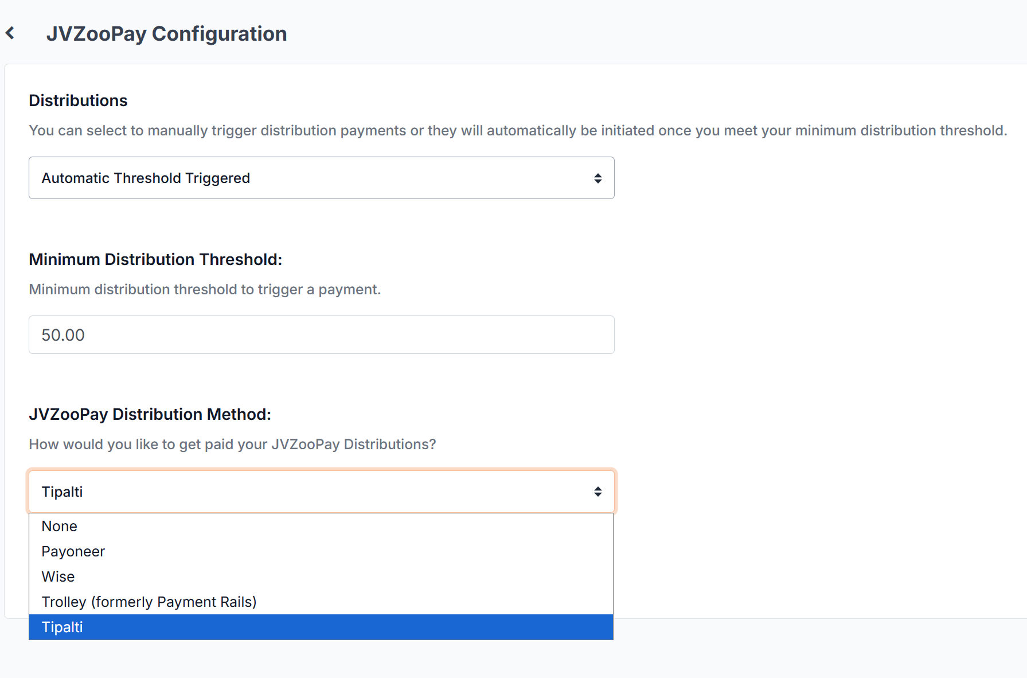Click the JVZooPay Configuration page title
Screen dimensions: 1027x678
point(166,34)
